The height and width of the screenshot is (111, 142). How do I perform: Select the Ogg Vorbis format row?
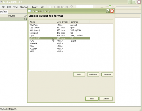point(60,28)
